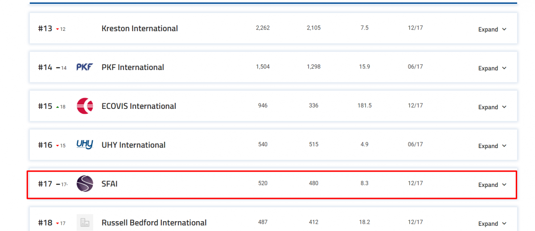The height and width of the screenshot is (231, 535).
Task: Select the #16 rank label
Action: tap(45, 145)
